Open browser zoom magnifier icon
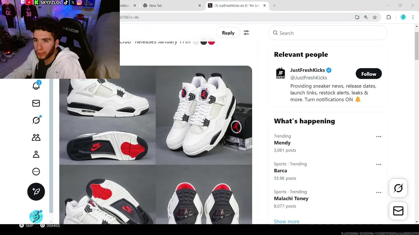Image resolution: width=419 pixels, height=235 pixels. click(366, 17)
